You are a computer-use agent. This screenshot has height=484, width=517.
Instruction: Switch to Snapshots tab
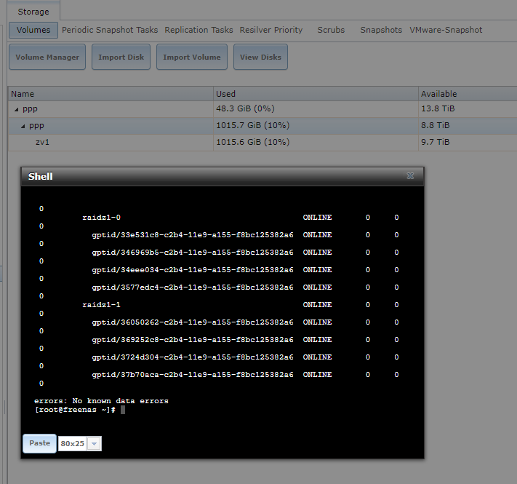(381, 30)
